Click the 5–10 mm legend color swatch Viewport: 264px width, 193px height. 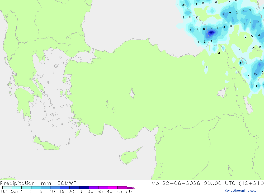tap(46, 188)
